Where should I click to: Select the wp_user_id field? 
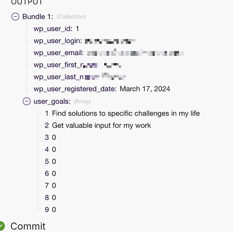pyautogui.click(x=56, y=29)
